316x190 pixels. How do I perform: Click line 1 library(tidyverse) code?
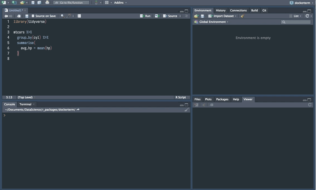(30, 22)
